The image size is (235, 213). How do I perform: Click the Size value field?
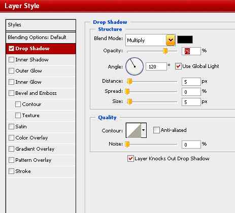(191, 102)
